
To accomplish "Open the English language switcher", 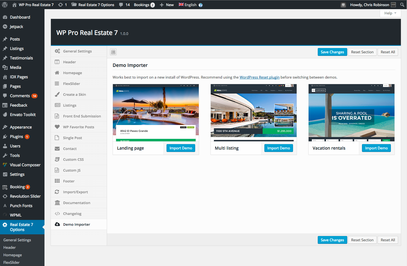I will 188,5.
